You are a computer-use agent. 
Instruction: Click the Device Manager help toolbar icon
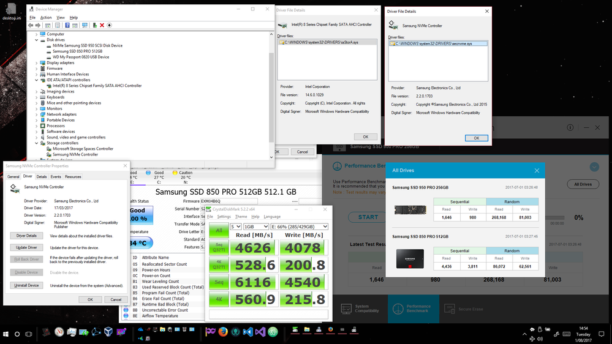[x=67, y=25]
